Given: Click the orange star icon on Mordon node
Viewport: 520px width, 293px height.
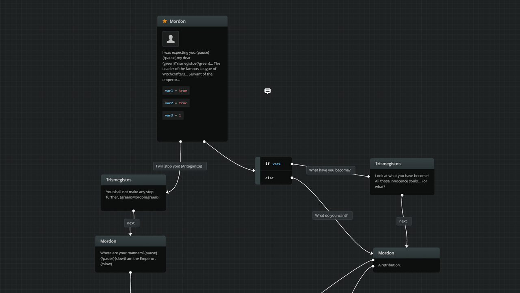Looking at the screenshot, I should tap(165, 21).
